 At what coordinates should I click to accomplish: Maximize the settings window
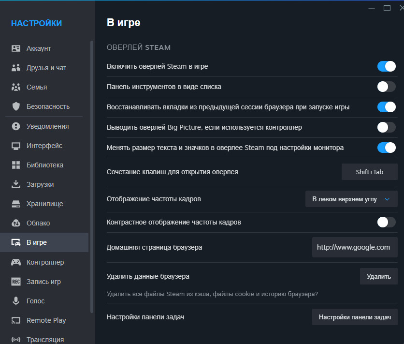[387, 8]
